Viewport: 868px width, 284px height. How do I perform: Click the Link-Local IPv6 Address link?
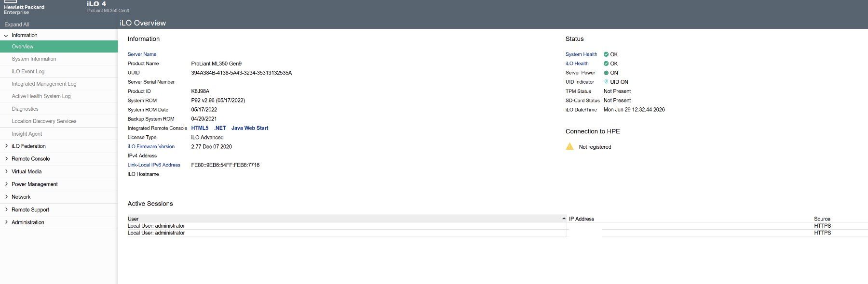154,165
